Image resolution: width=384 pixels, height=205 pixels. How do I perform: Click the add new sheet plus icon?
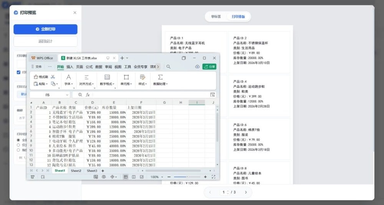pyautogui.click(x=103, y=171)
